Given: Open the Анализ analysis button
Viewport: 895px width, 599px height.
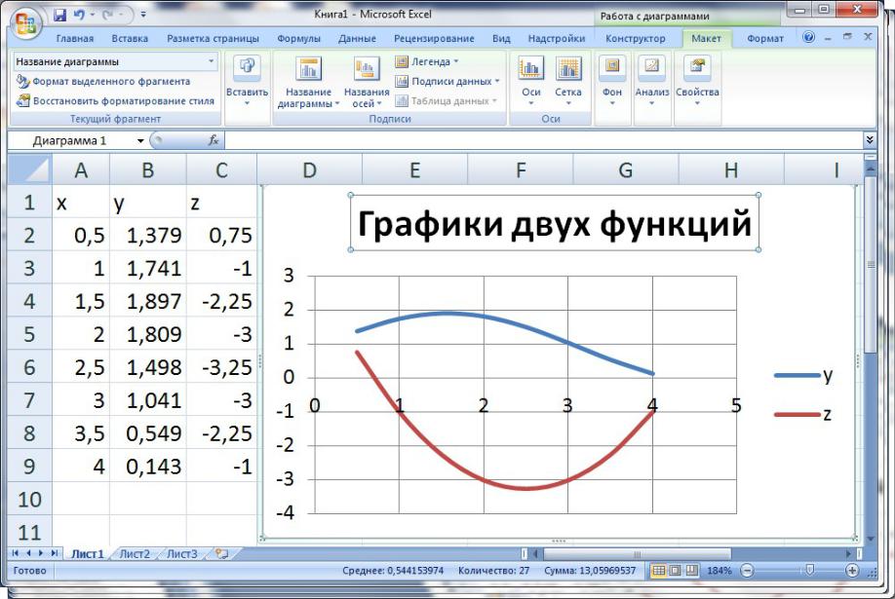Looking at the screenshot, I should click(652, 82).
